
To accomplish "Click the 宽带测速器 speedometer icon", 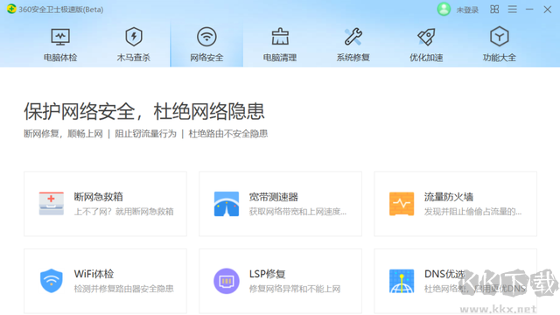I will [x=227, y=204].
